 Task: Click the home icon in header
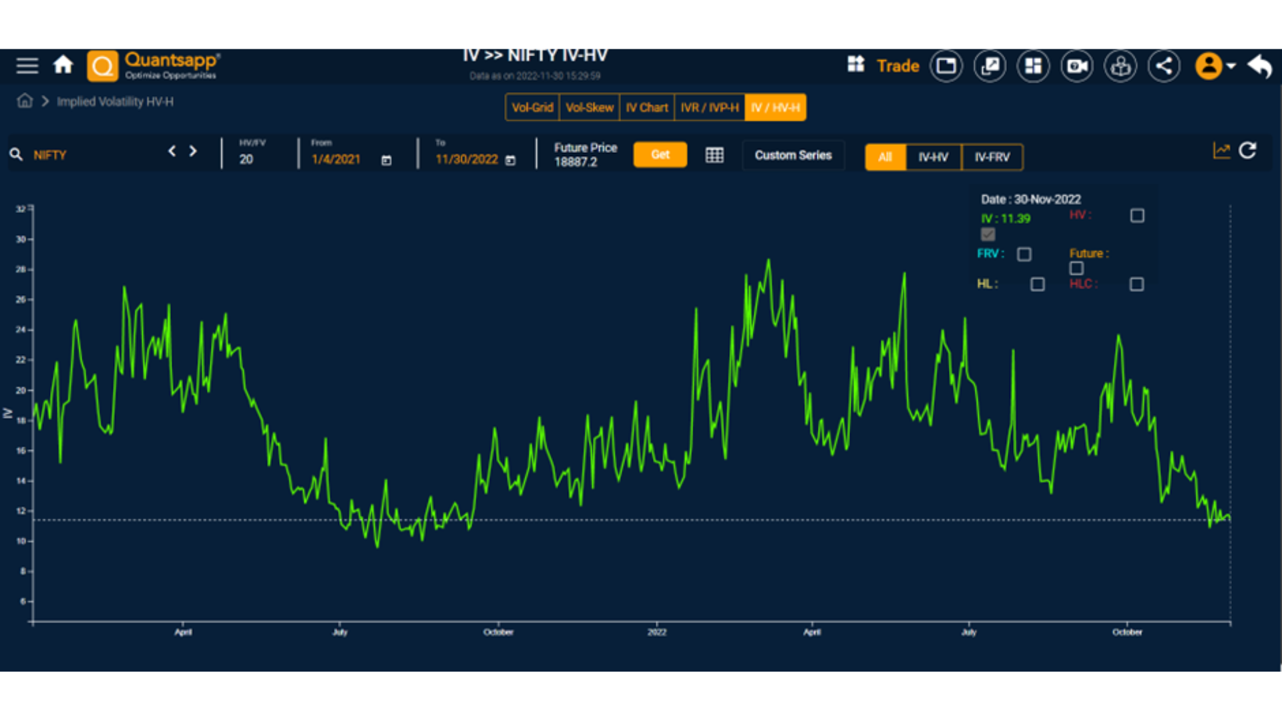[x=63, y=65]
